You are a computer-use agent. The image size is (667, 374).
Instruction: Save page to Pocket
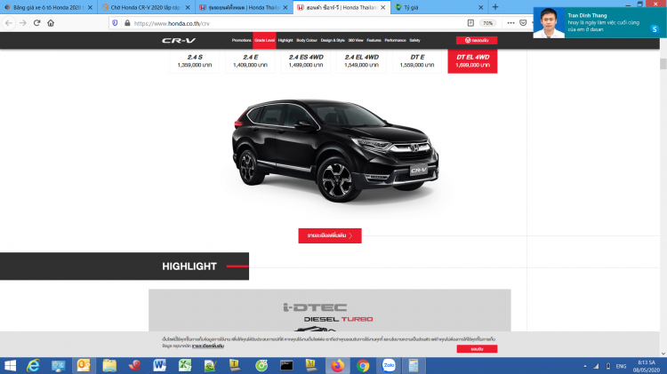coord(523,23)
